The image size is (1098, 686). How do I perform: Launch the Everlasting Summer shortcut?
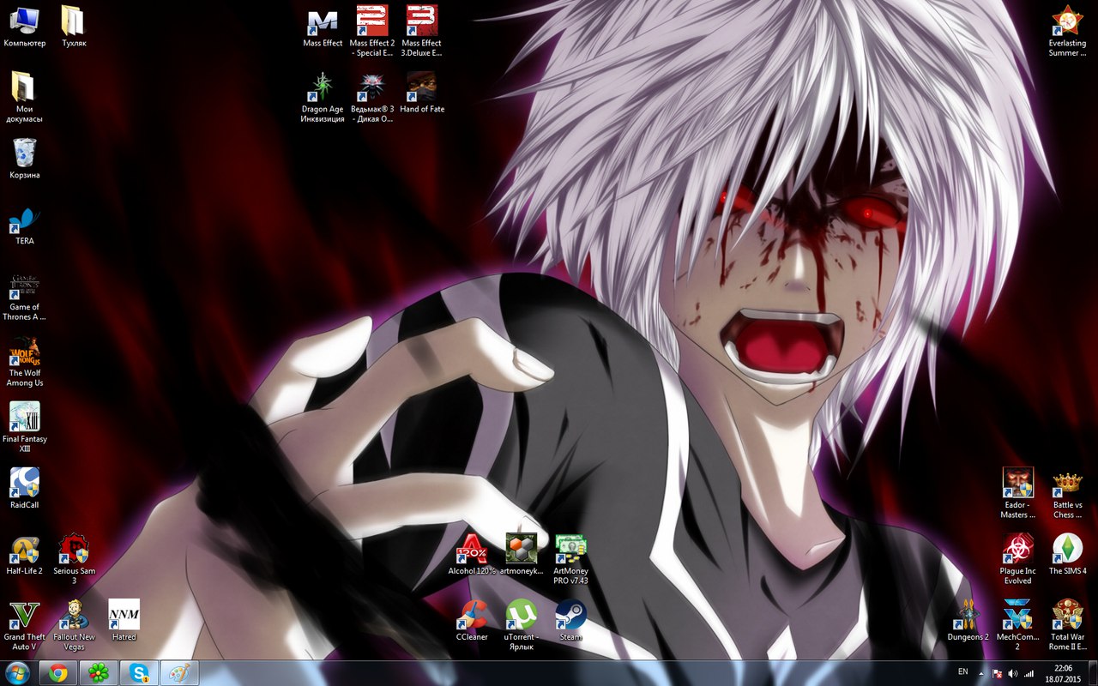pyautogui.click(x=1068, y=31)
